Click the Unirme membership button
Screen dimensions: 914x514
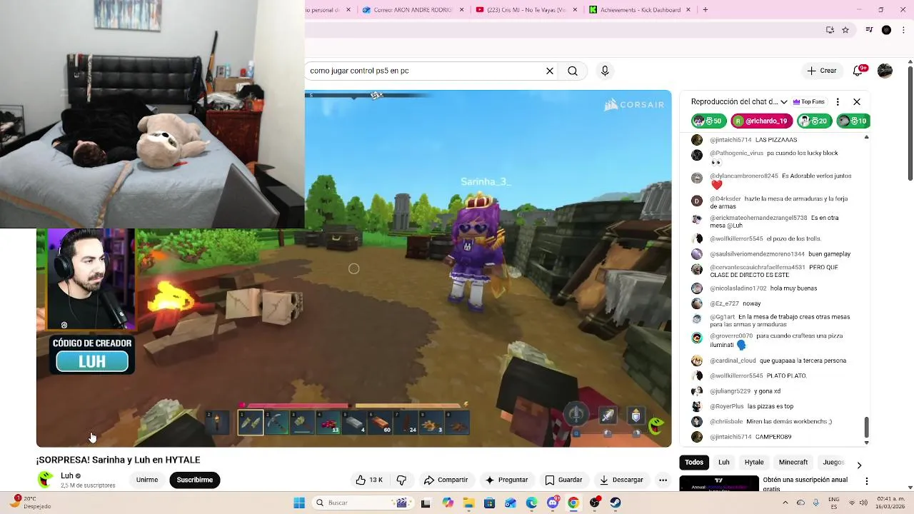[147, 480]
